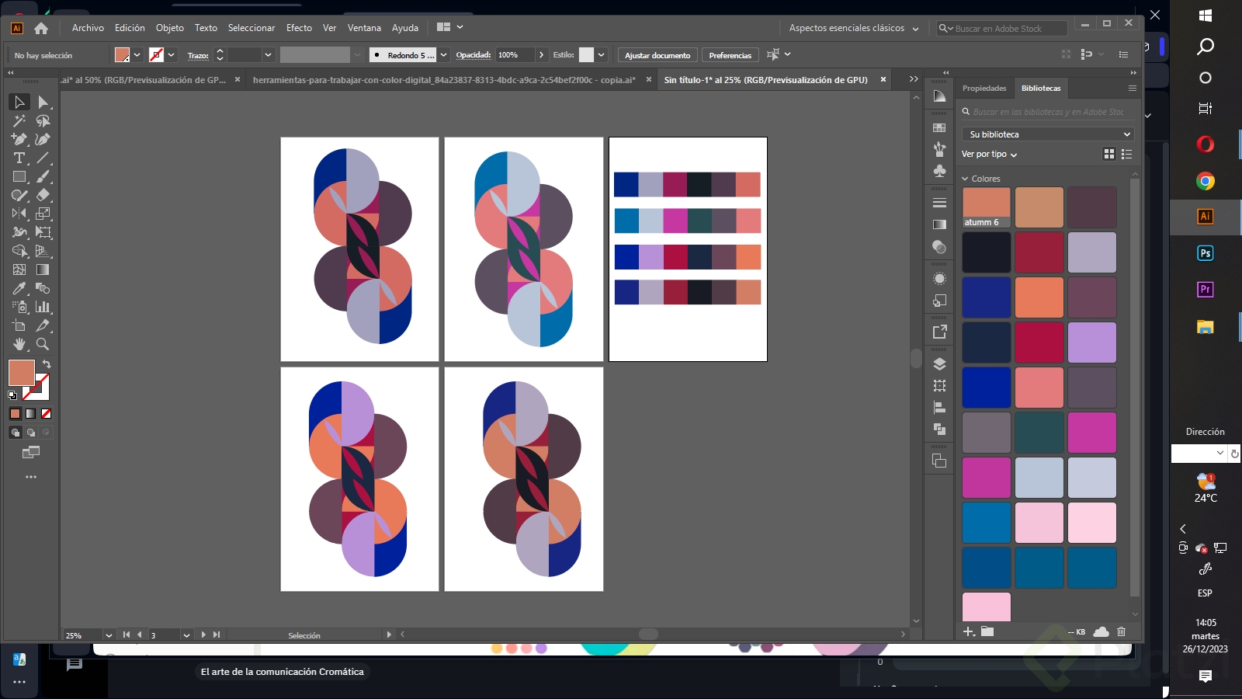Screen dimensions: 1242x699
Task: Open the 25% zoom level dropdown
Action: pos(109,635)
